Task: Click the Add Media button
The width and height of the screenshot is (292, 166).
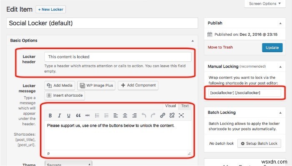Action: [60, 85]
